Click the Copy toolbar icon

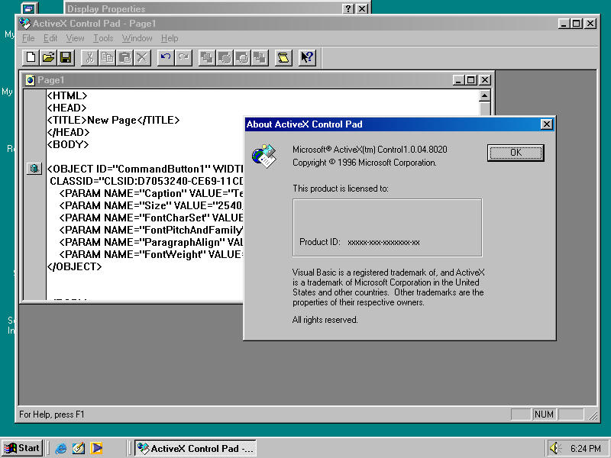(107, 58)
